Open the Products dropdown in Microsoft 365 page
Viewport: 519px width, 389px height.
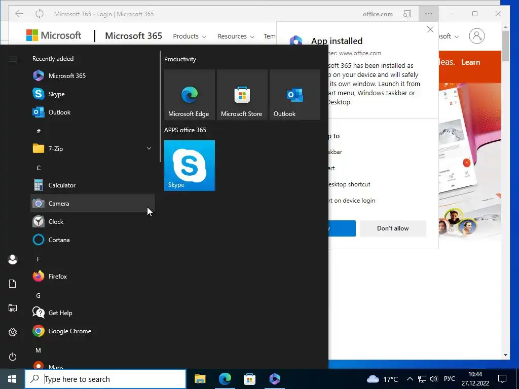(190, 36)
